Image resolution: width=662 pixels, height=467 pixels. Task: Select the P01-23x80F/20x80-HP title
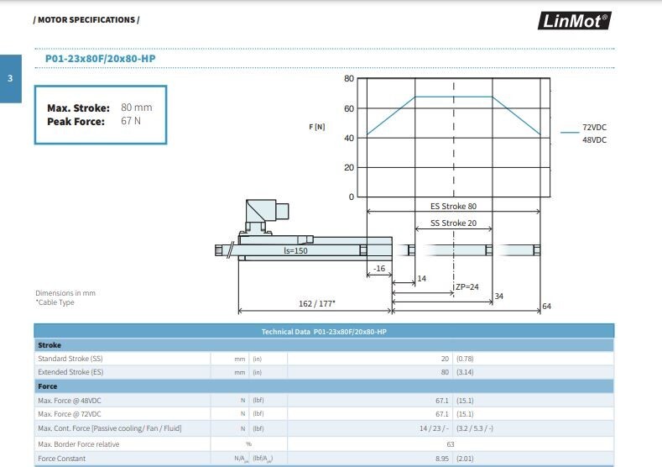[x=101, y=58]
